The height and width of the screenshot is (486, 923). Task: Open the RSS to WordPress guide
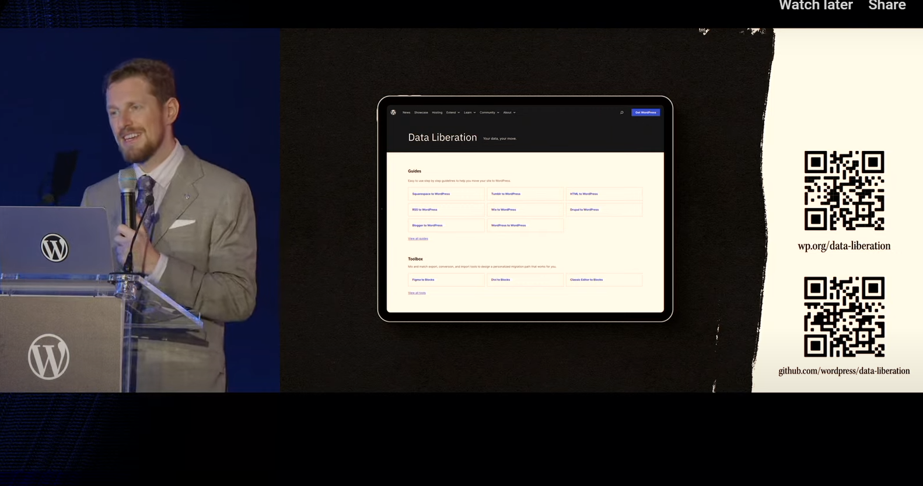click(x=446, y=210)
